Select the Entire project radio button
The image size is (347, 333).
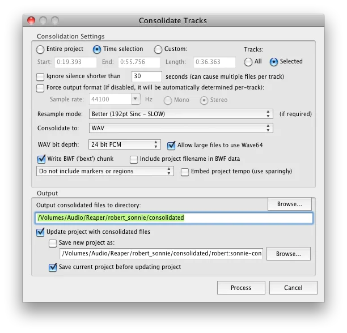click(40, 49)
